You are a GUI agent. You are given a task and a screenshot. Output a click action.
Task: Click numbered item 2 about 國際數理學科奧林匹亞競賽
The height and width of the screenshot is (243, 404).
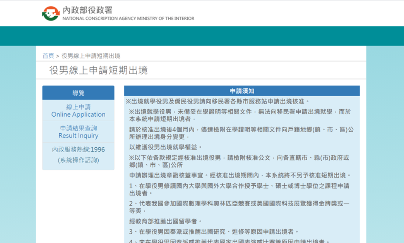tap(239, 207)
